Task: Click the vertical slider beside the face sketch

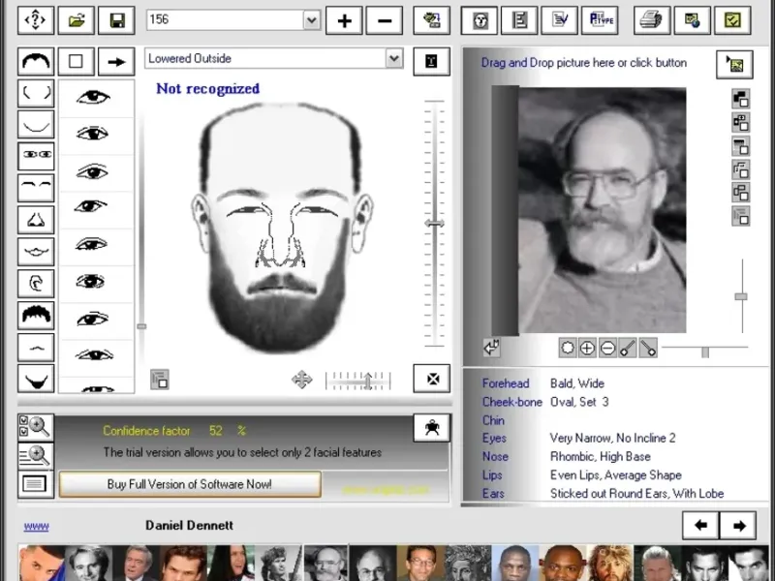Action: (435, 224)
